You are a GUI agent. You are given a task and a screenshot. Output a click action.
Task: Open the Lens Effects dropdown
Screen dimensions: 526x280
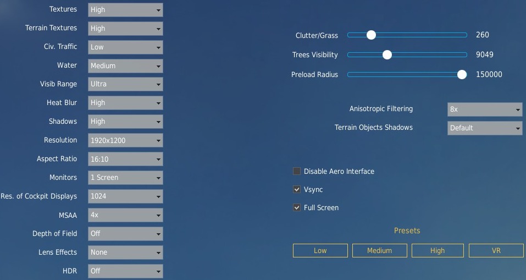tap(125, 252)
